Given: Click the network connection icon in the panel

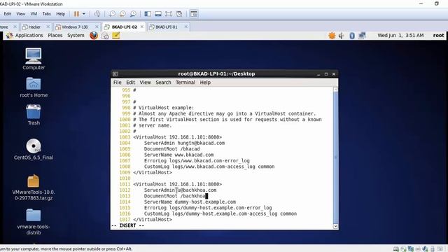Looking at the screenshot, I should click(362, 36).
